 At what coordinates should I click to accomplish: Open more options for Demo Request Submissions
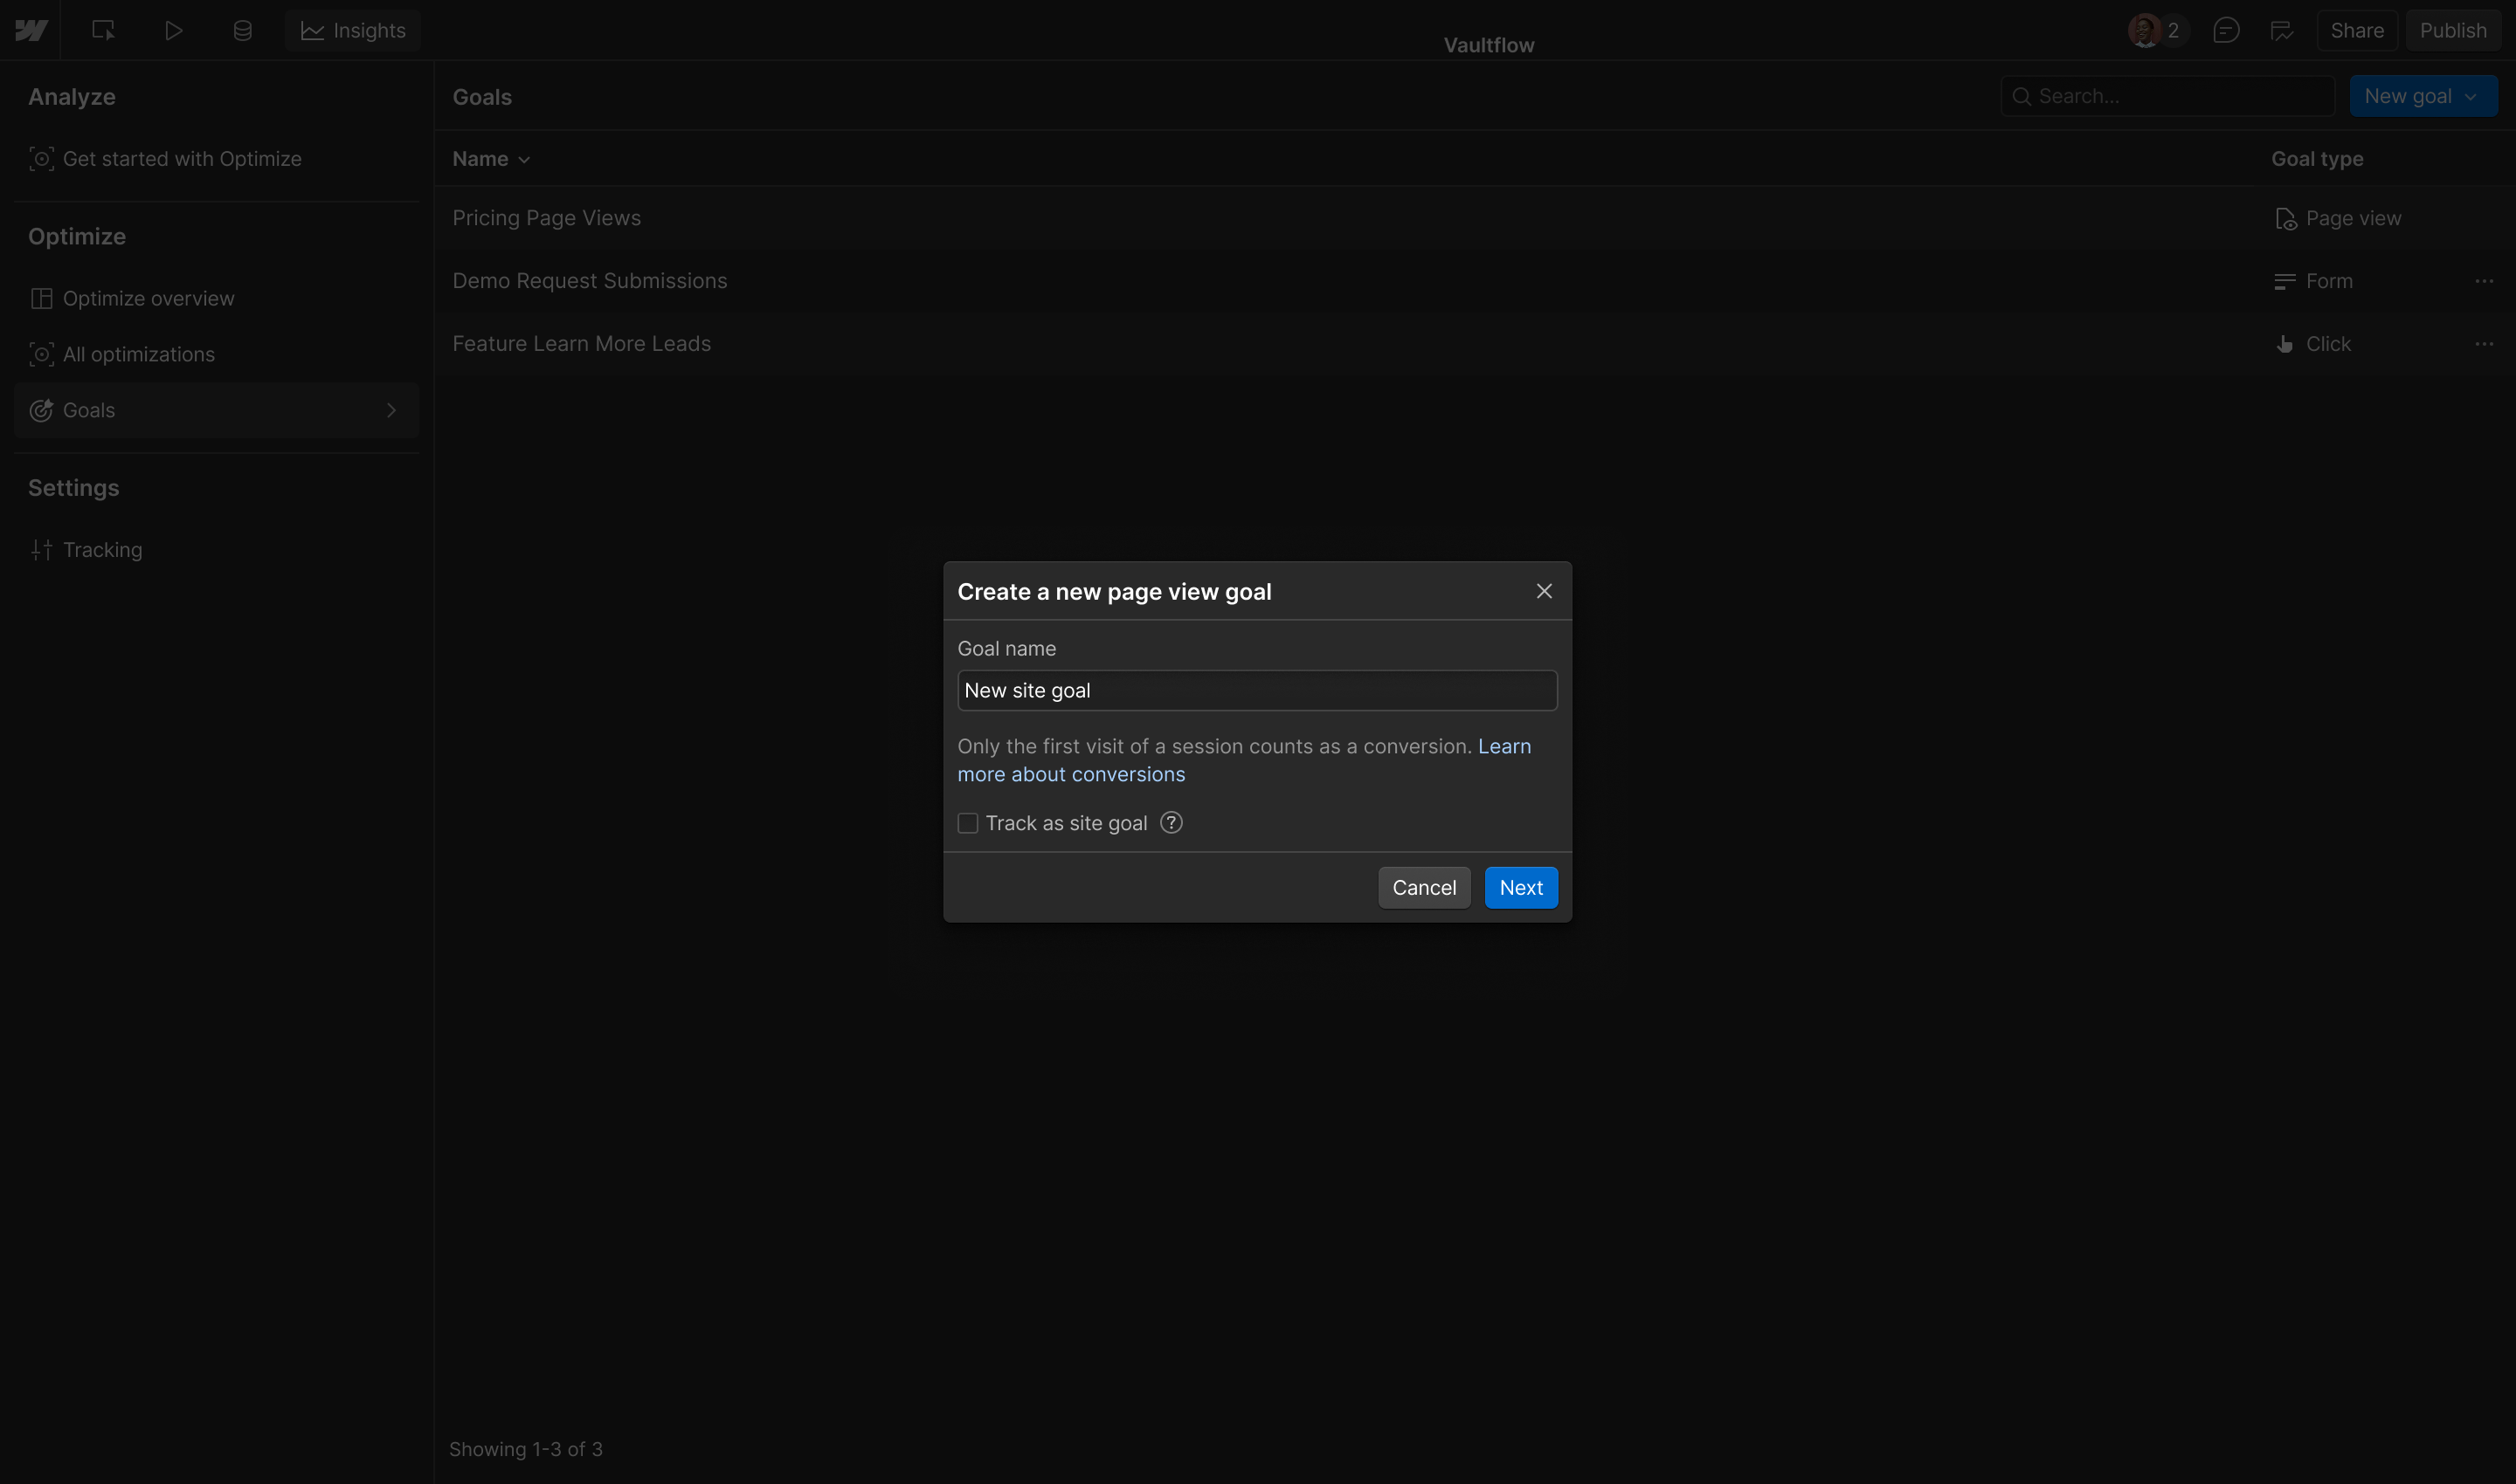[2484, 281]
